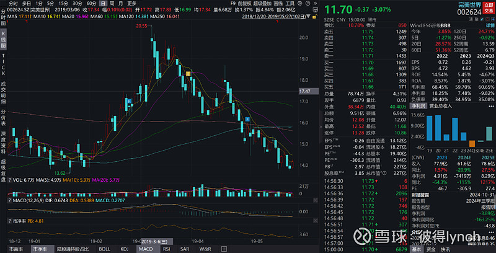
Task: Switch indicator to 市盈率
Action: tap(16, 249)
